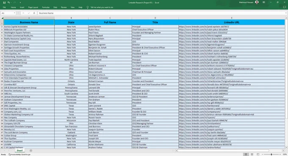Click the Business Name header cell

(29, 22)
